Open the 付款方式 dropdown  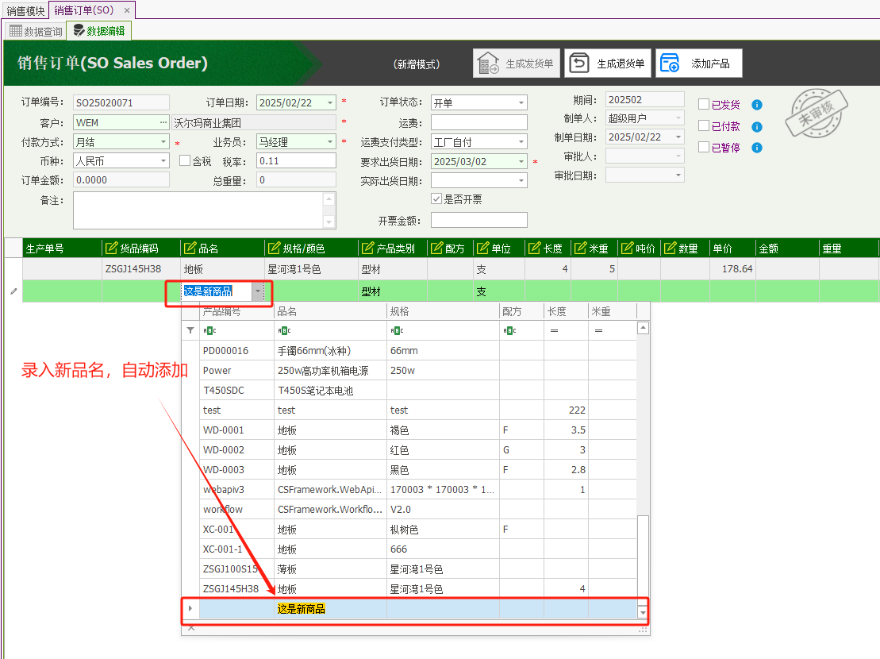pos(163,141)
